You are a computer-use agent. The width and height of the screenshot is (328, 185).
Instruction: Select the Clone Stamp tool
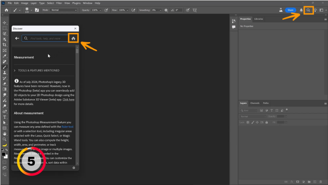point(5,73)
